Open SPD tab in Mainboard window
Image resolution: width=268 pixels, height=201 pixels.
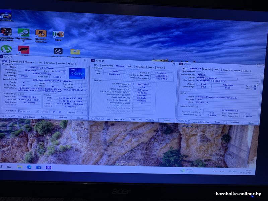pyautogui.click(x=217, y=70)
